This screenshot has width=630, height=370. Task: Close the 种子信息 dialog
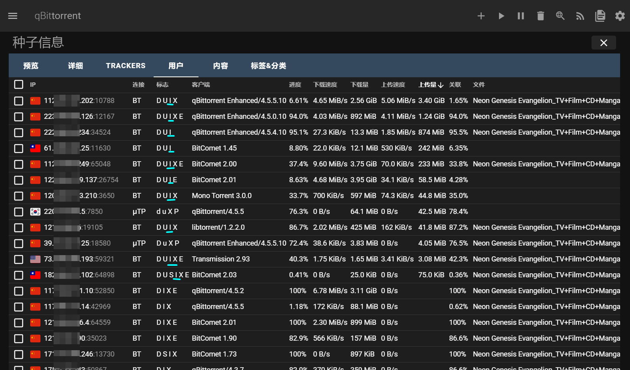[603, 43]
